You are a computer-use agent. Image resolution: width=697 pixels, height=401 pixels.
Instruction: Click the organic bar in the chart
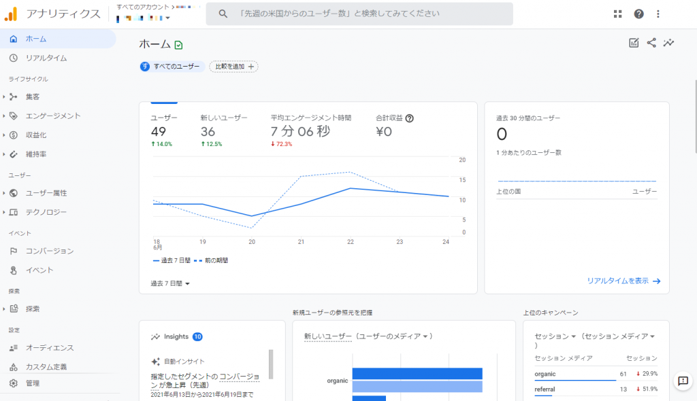click(x=417, y=373)
